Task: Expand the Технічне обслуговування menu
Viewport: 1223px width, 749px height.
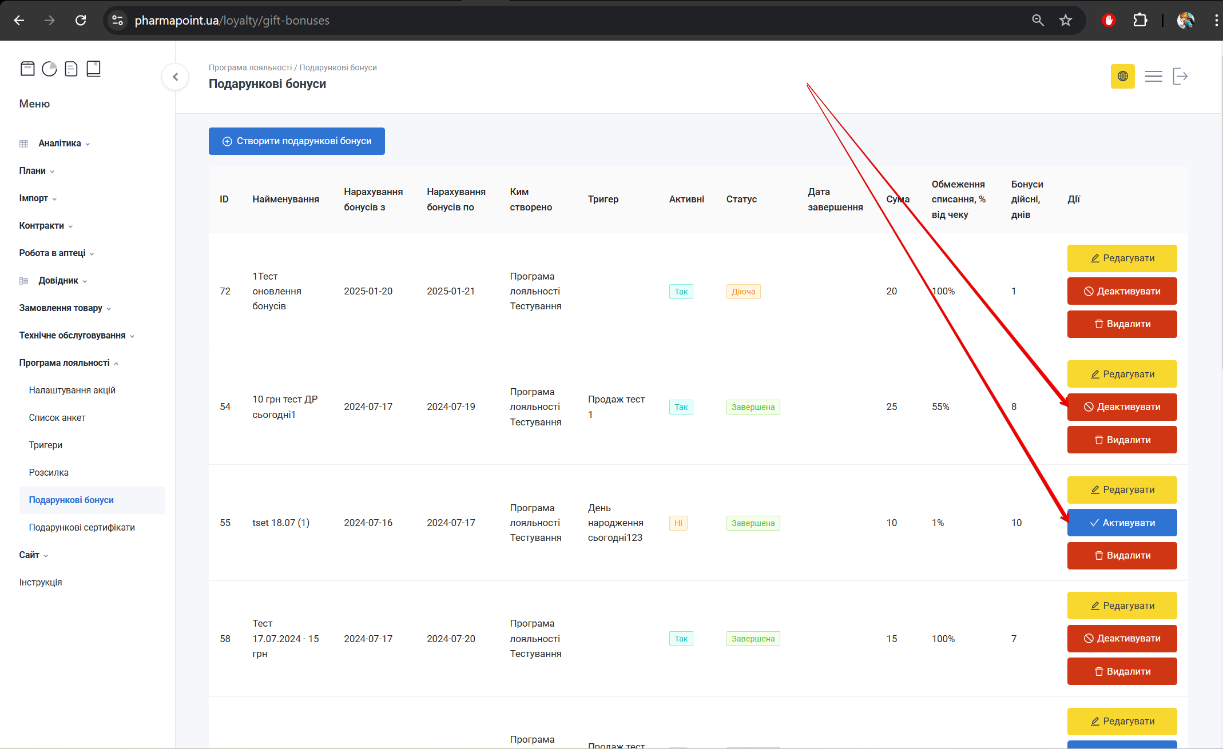Action: click(x=77, y=336)
